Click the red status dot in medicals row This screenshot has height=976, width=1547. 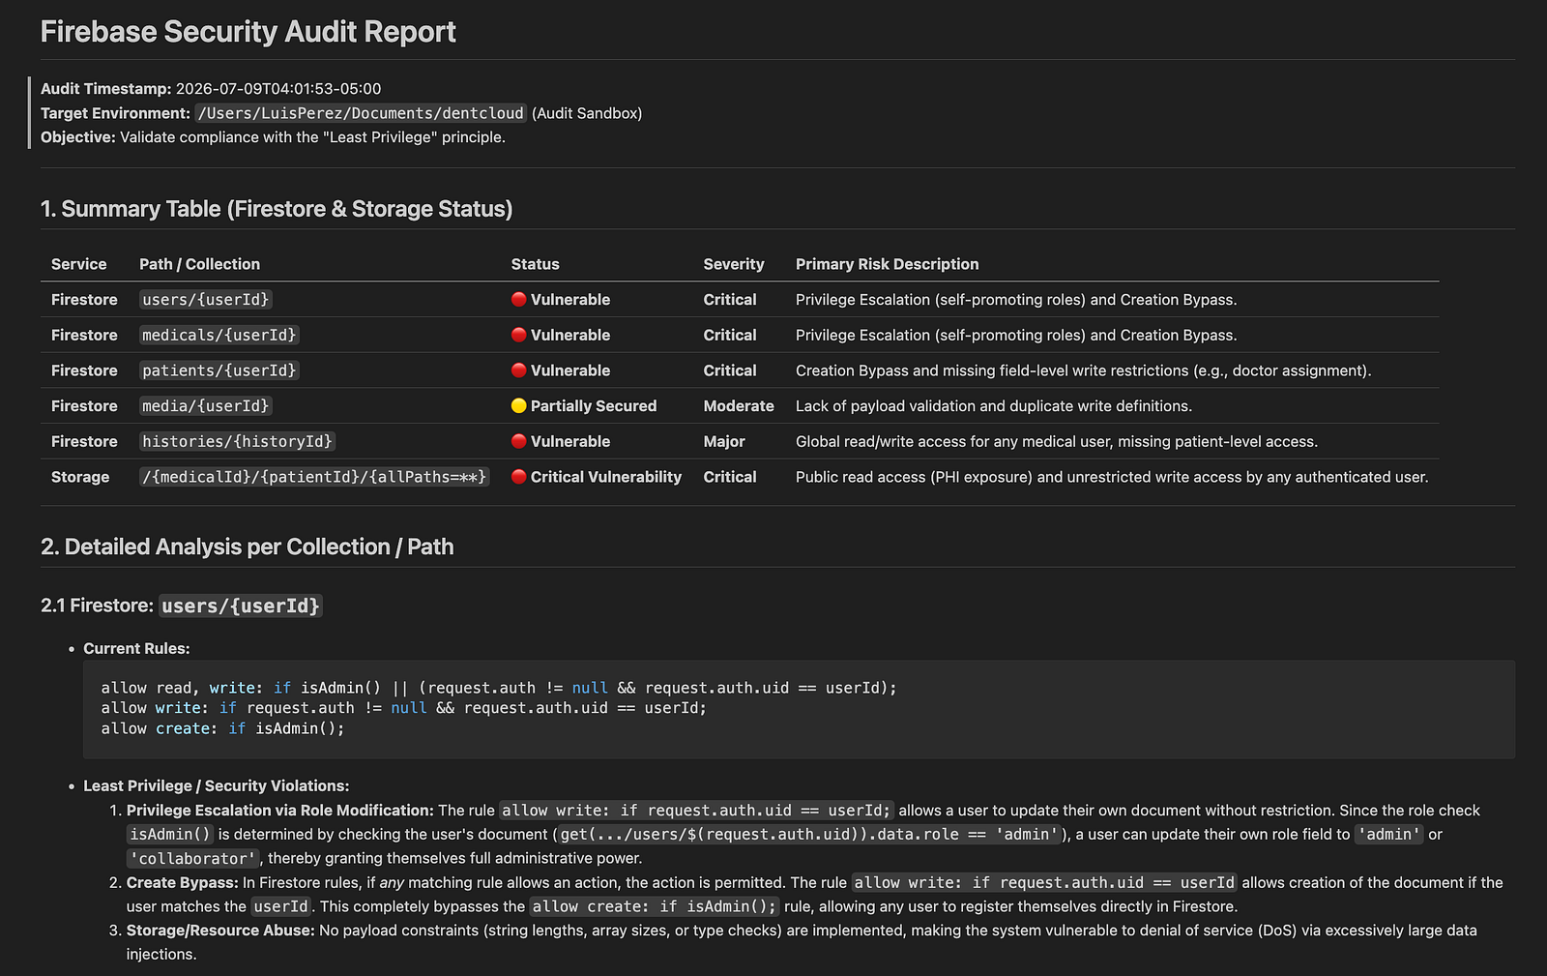pyautogui.click(x=518, y=335)
